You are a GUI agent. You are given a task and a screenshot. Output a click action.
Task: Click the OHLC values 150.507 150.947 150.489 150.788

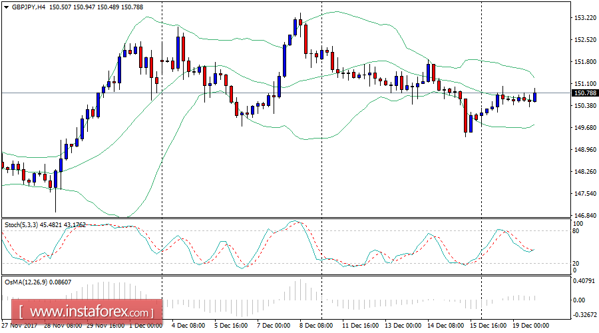tap(97, 7)
